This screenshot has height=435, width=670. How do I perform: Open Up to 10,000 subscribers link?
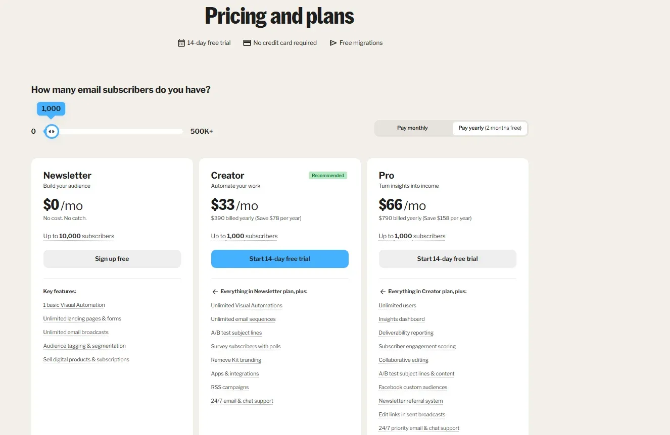tap(79, 236)
